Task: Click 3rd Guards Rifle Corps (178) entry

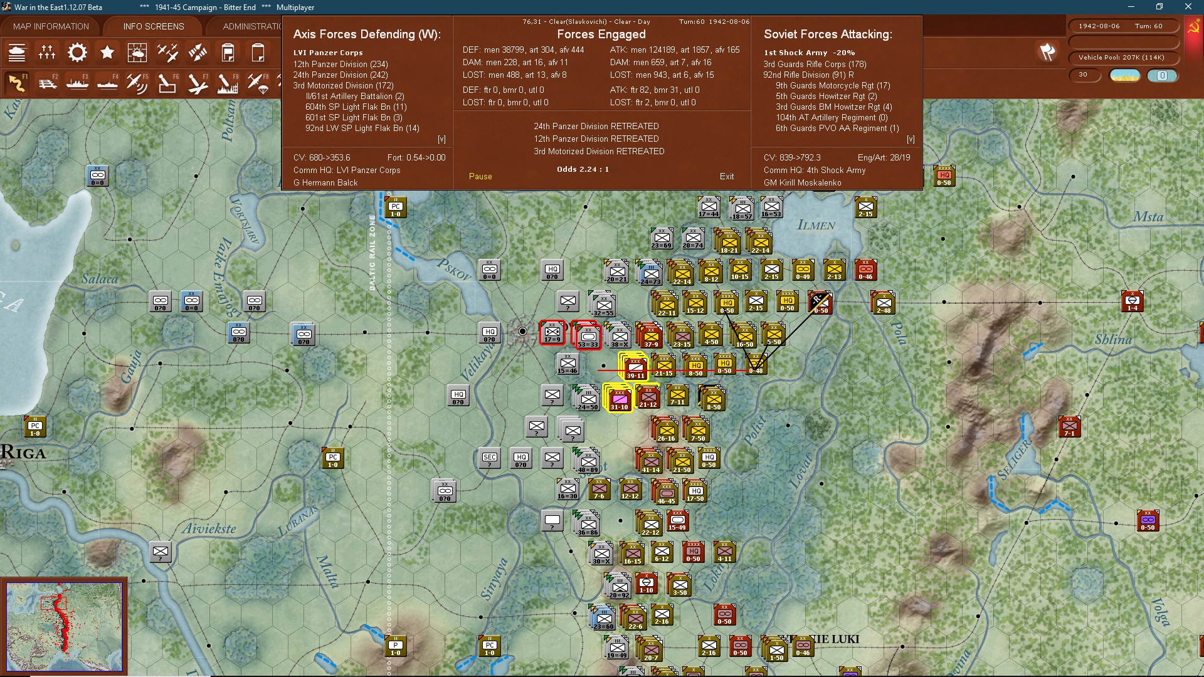Action: 815,64
